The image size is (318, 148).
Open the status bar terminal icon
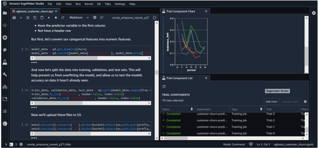pyautogui.click(x=11, y=144)
